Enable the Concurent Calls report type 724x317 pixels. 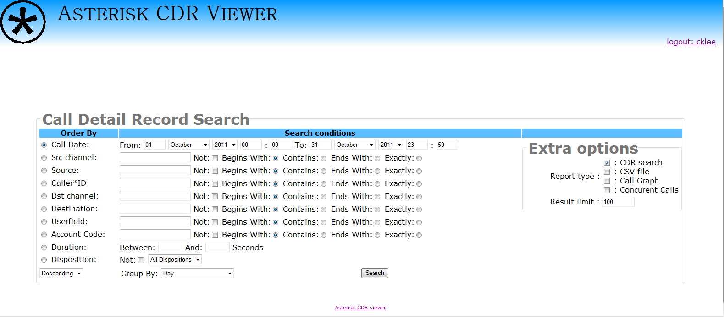(x=607, y=190)
